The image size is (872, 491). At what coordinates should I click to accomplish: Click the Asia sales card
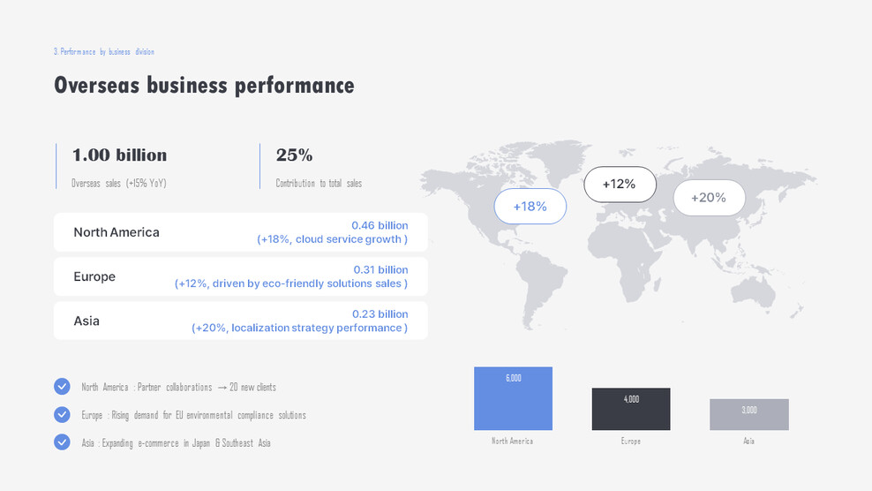click(240, 321)
